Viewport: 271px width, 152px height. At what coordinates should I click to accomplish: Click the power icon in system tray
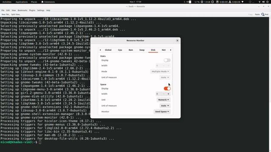pyautogui.click(x=267, y=2)
